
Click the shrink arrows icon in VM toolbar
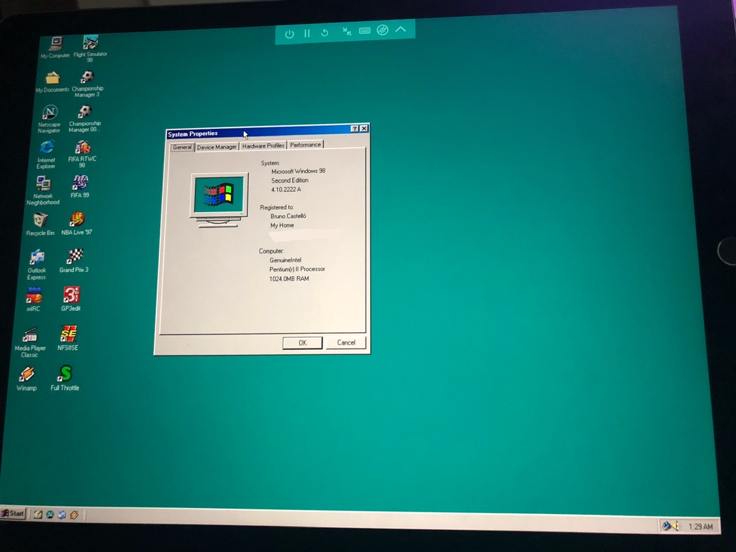coord(347,32)
